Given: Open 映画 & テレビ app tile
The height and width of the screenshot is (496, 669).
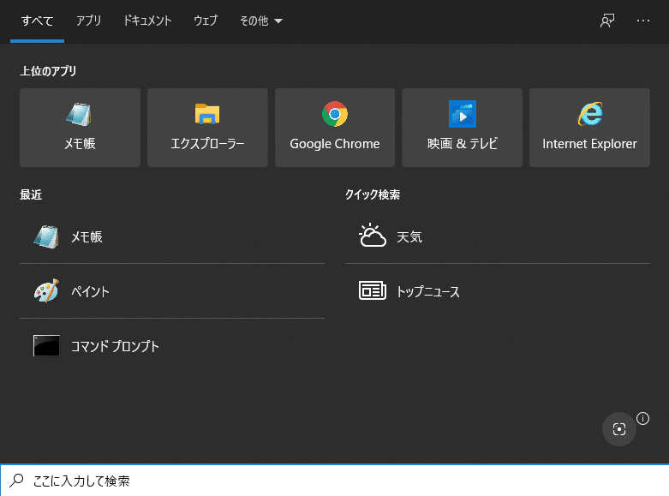Looking at the screenshot, I should click(x=462, y=128).
